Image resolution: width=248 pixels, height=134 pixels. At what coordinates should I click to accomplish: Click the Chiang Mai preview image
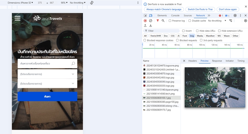click(x=215, y=87)
